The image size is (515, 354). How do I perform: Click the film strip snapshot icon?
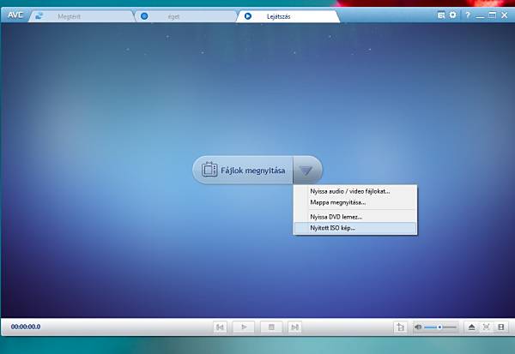[501, 327]
